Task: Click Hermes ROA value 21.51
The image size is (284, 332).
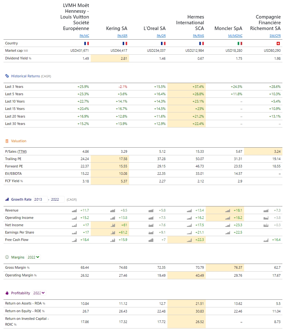Action: [x=200, y=304]
